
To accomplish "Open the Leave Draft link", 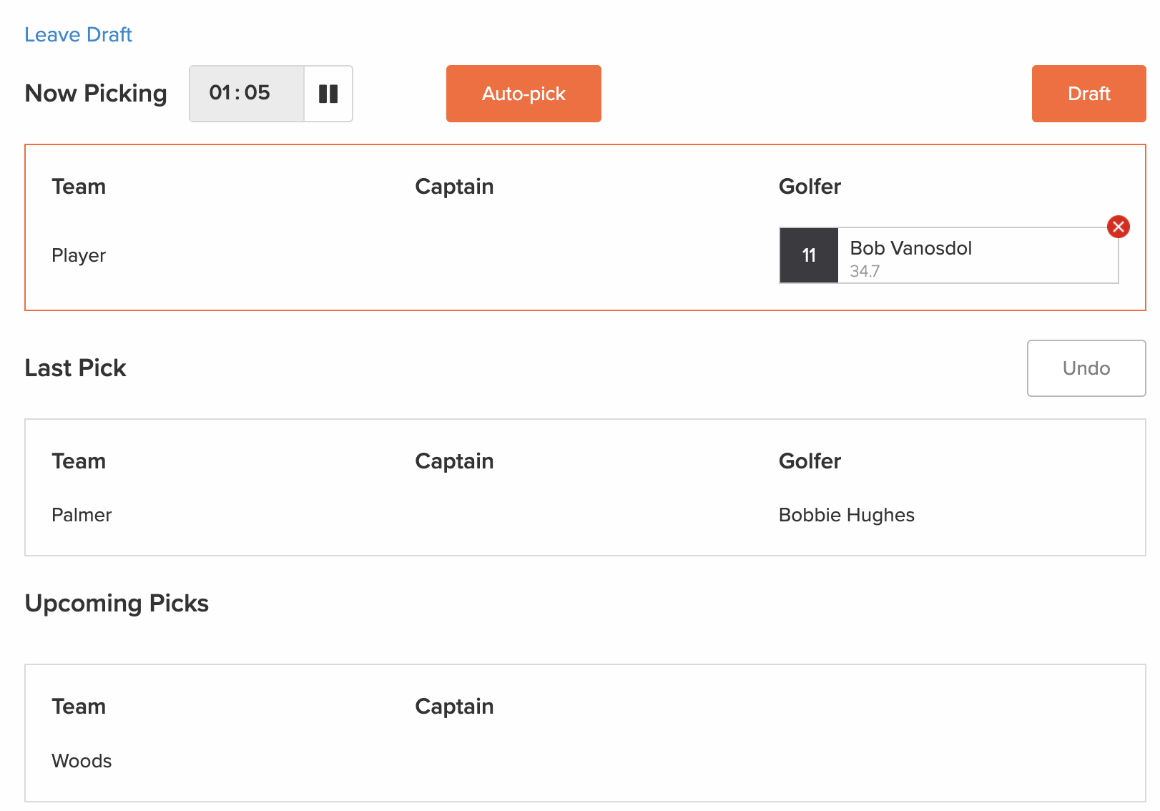I will pos(78,34).
